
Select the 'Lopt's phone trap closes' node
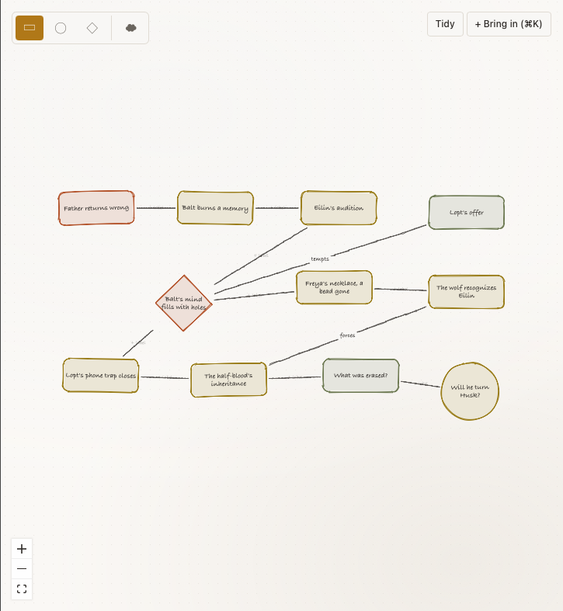pos(101,376)
